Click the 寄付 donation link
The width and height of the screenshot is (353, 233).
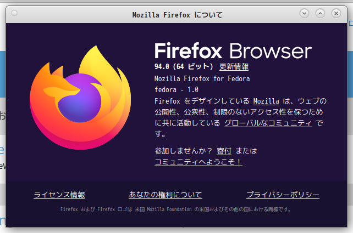pyautogui.click(x=224, y=151)
